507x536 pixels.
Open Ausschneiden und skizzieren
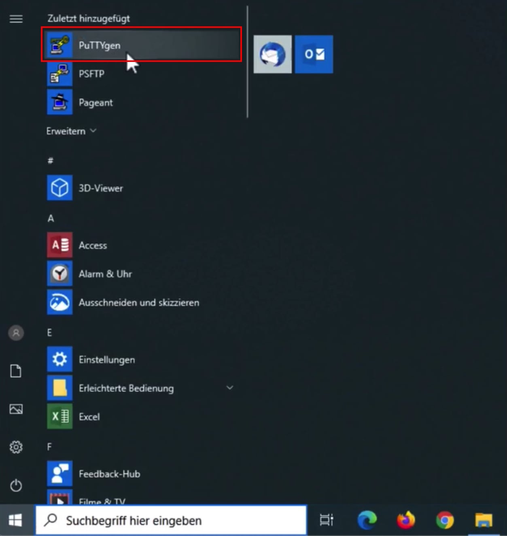[139, 302]
